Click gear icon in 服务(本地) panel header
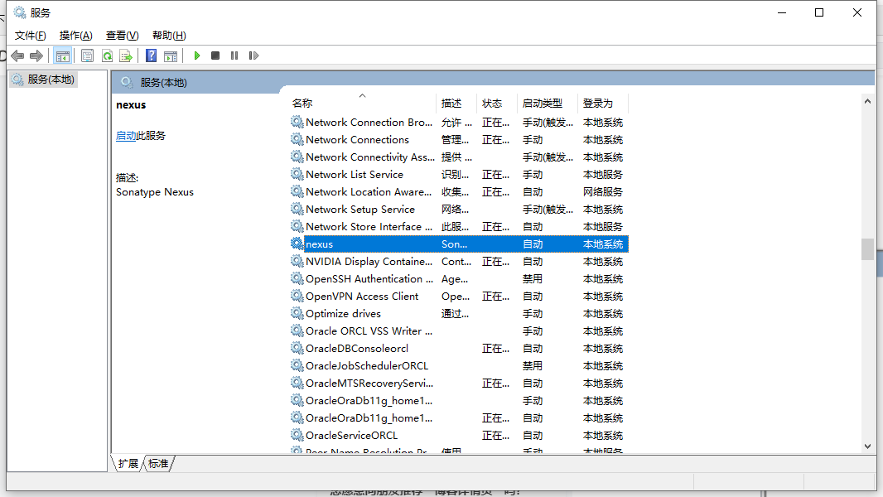This screenshot has height=497, width=883. tap(128, 83)
